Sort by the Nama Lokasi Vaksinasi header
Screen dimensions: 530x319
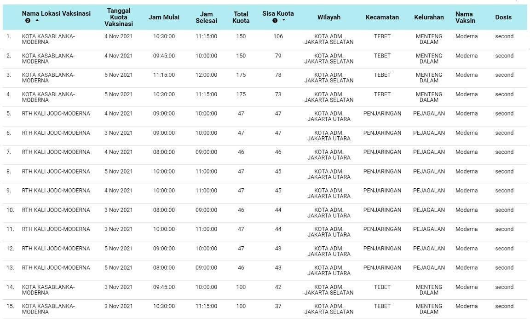click(56, 13)
